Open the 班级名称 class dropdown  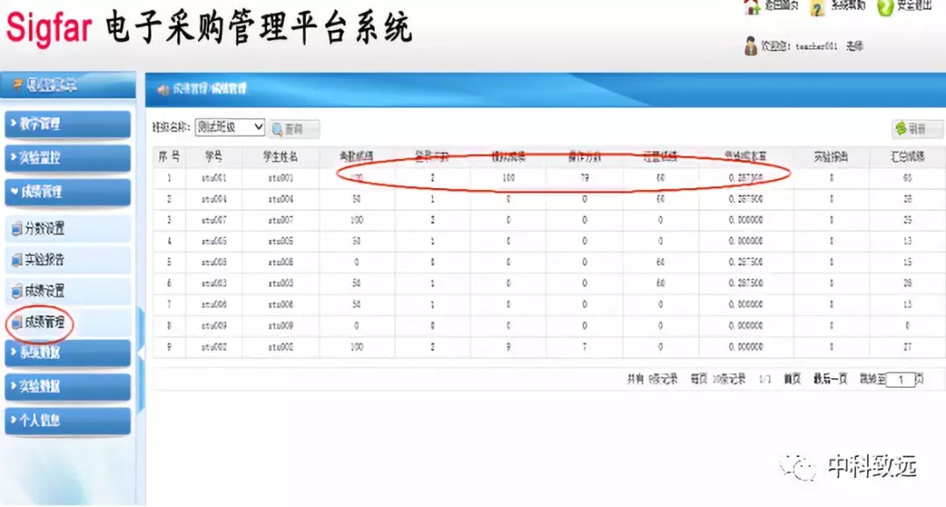coord(229,127)
